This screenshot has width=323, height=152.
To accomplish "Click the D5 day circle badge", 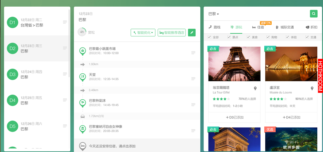I will 13,126.
